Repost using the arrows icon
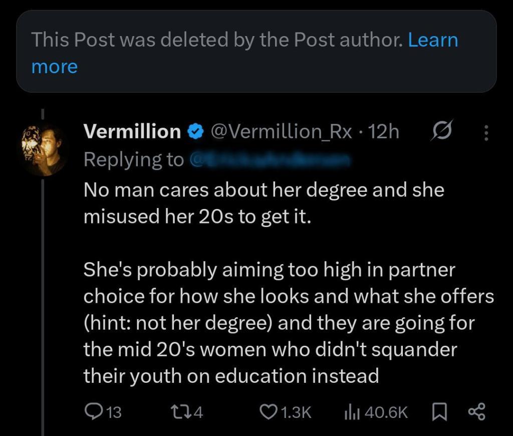The image size is (513, 436). (179, 412)
